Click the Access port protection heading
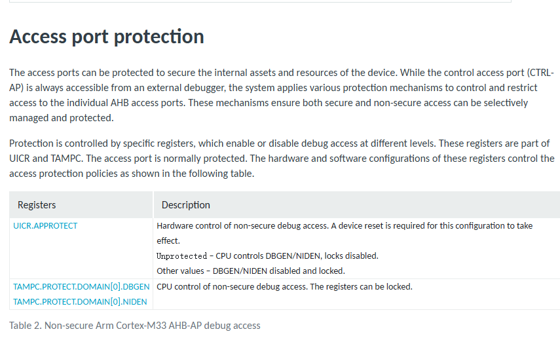560x342 pixels. pyautogui.click(x=107, y=37)
